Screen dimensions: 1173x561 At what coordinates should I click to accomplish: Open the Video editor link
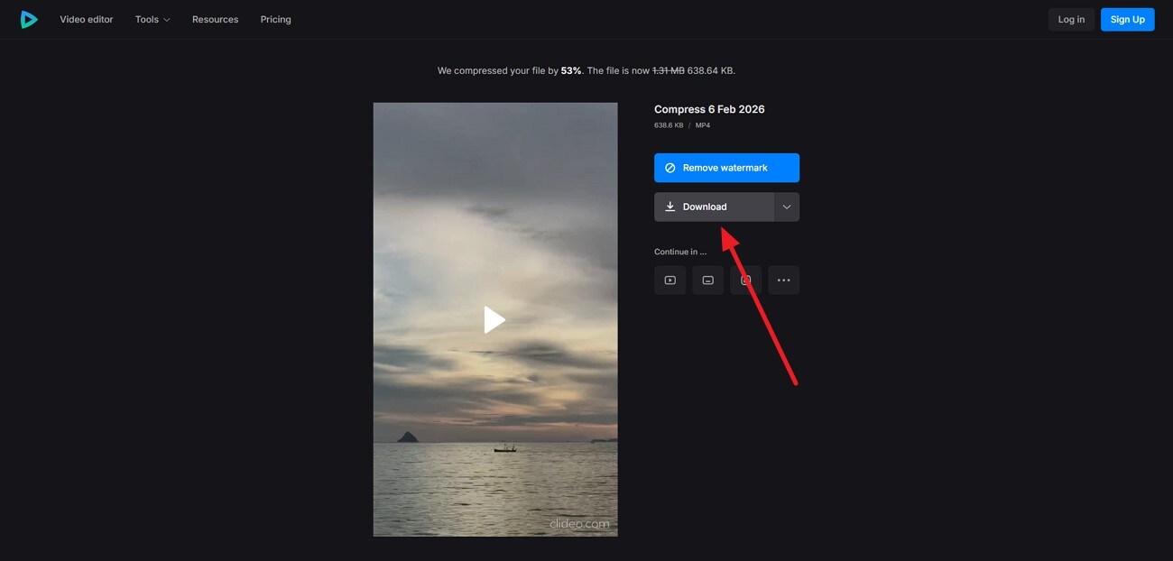click(86, 18)
